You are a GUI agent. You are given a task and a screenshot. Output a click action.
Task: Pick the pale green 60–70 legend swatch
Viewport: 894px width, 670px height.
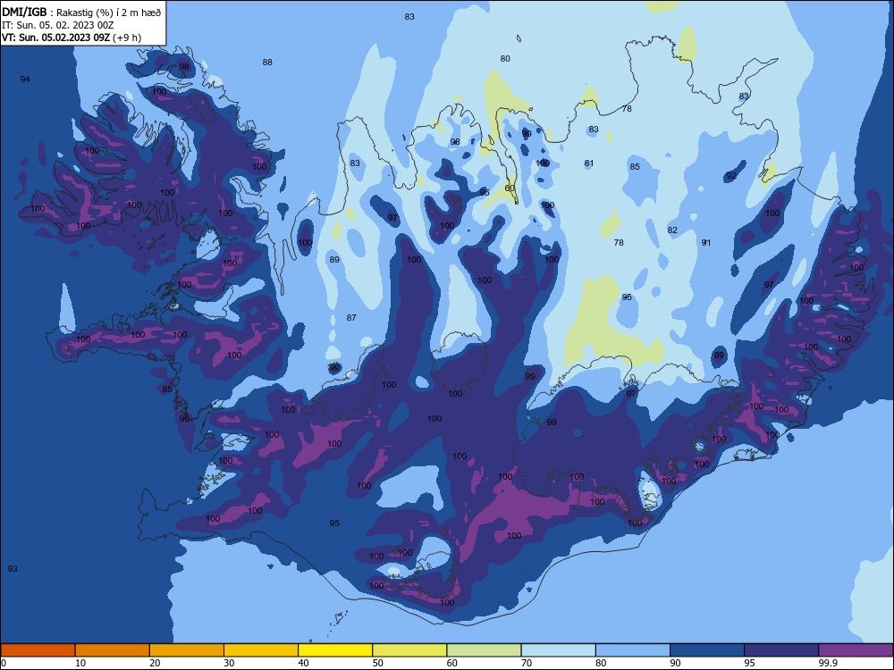pos(484,650)
